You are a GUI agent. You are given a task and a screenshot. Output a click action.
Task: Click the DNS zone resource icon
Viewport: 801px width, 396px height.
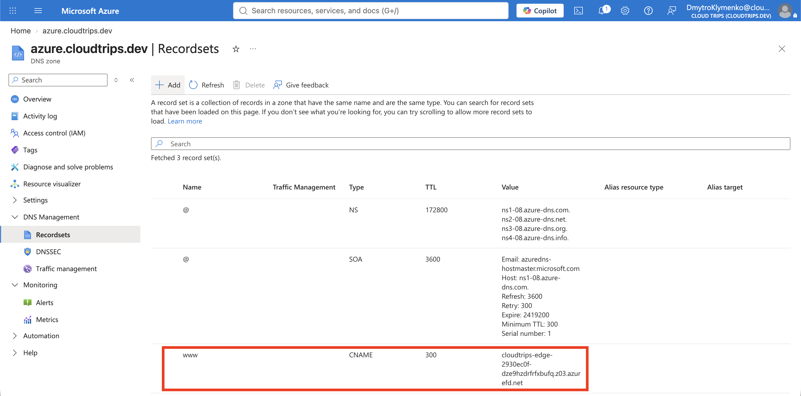pyautogui.click(x=18, y=53)
